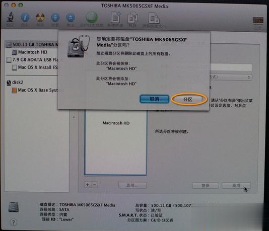The height and width of the screenshot is (231, 269).
Task: Click the green zoom window button
Action: 21,5
